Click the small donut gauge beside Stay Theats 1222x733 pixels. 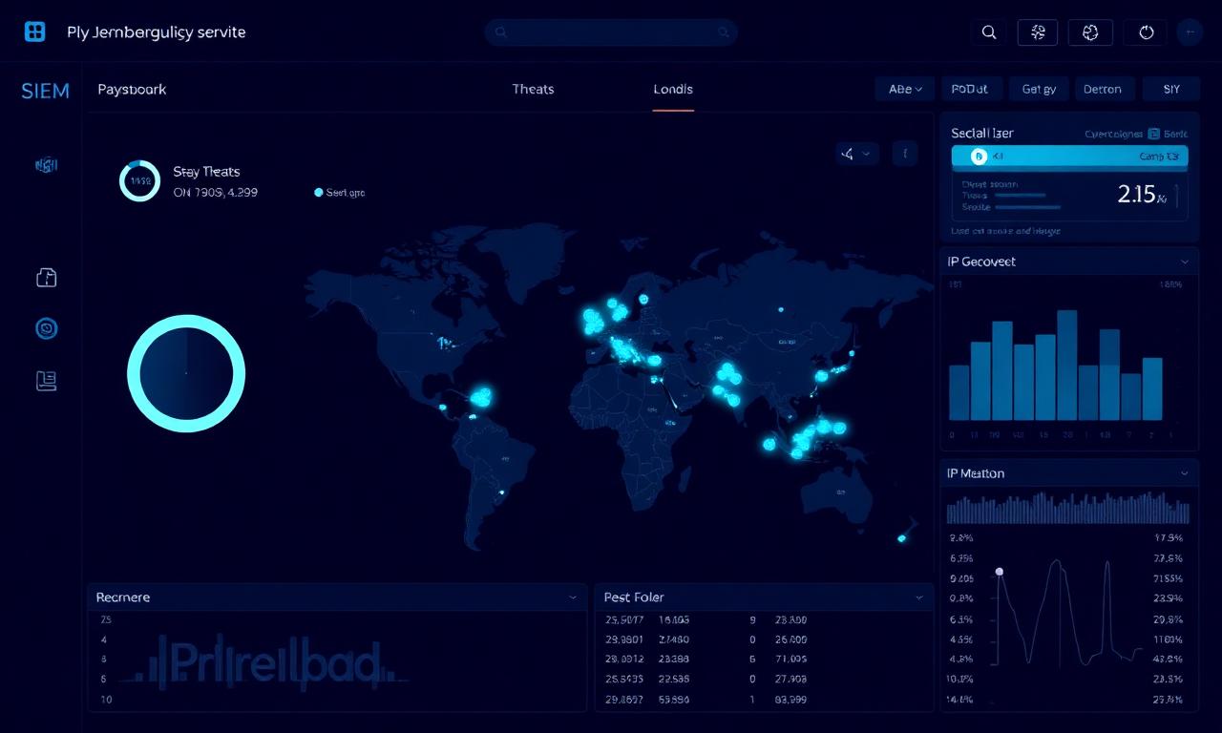[x=139, y=180]
